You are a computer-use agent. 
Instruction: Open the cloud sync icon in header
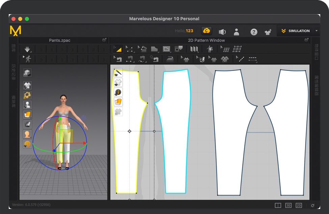[x=207, y=31]
